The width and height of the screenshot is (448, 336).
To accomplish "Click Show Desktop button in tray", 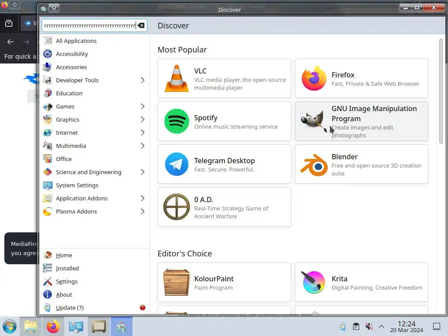I will coord(437,326).
